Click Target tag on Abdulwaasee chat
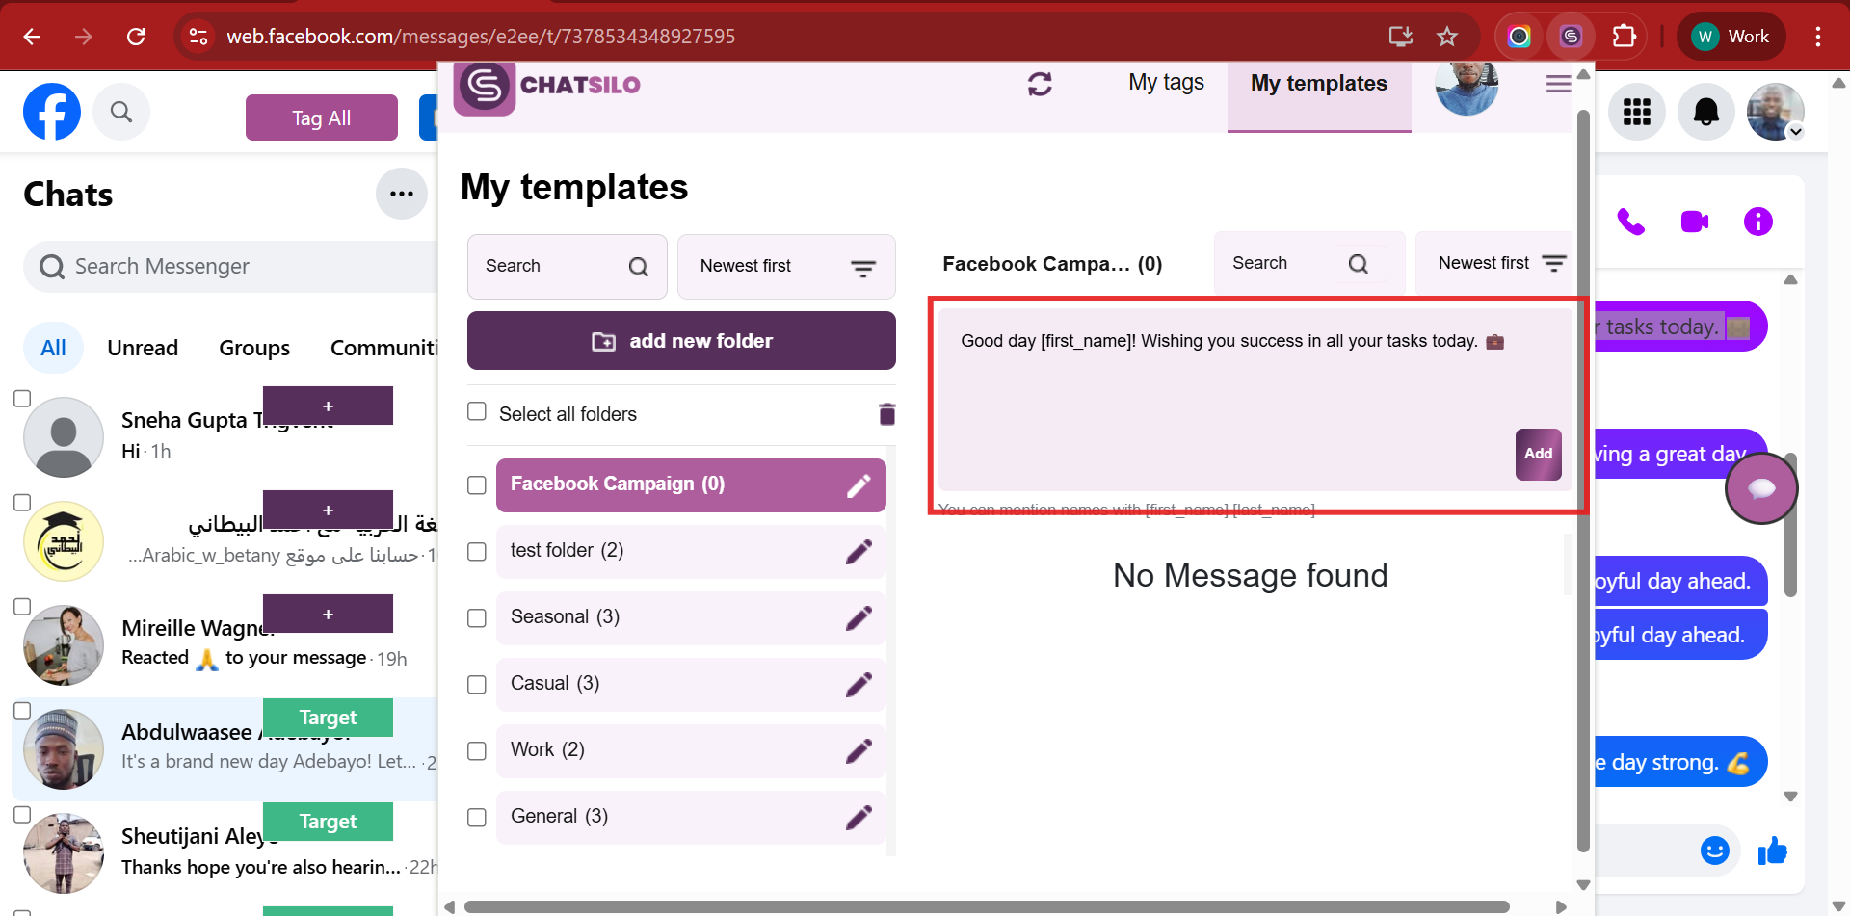 click(x=328, y=718)
